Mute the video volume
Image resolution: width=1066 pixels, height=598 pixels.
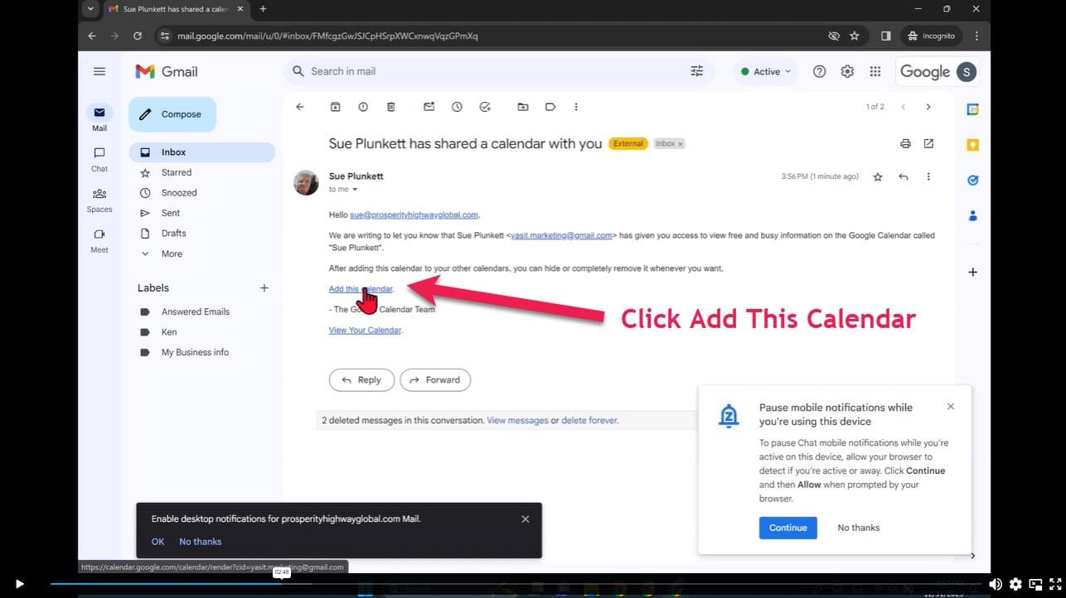coord(995,584)
